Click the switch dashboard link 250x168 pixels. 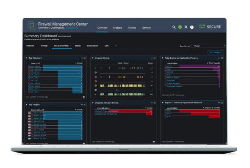pos(64,36)
